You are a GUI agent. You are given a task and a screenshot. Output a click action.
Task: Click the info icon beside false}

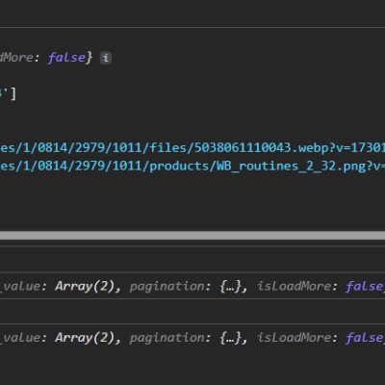[x=106, y=58]
